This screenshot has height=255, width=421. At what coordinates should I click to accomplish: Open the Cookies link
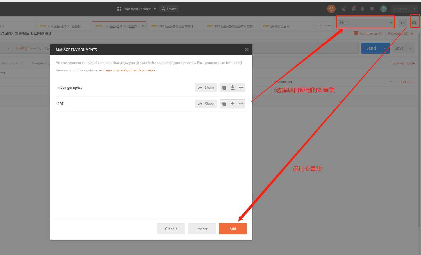pyautogui.click(x=397, y=63)
